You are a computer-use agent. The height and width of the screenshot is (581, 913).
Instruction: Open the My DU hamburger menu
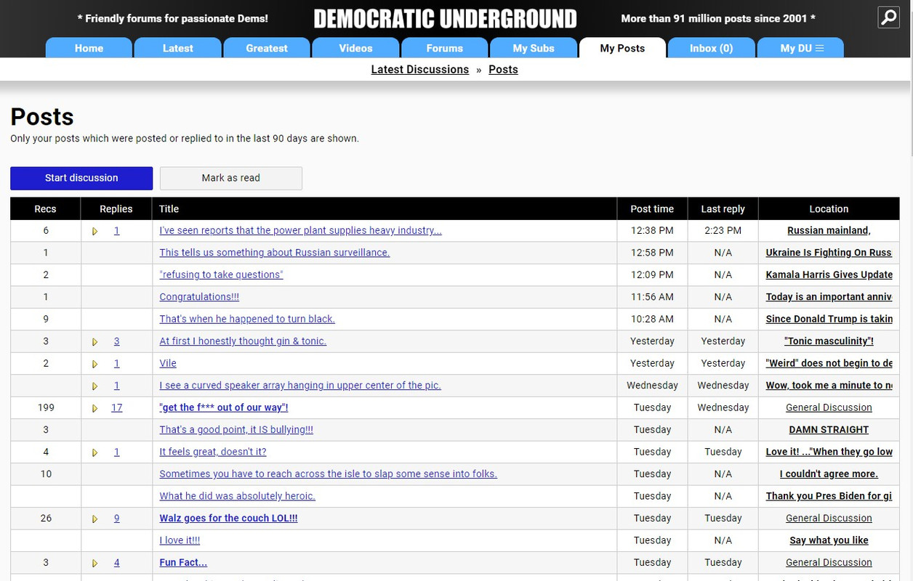pos(801,48)
